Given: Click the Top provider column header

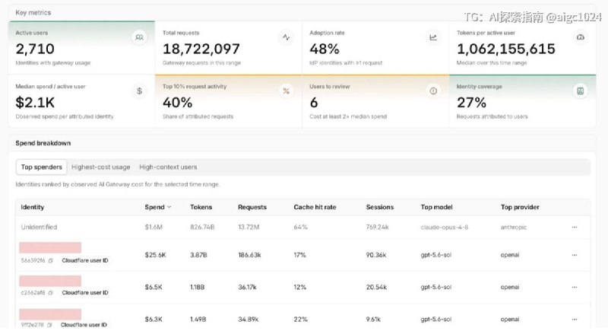Looking at the screenshot, I should click(520, 207).
